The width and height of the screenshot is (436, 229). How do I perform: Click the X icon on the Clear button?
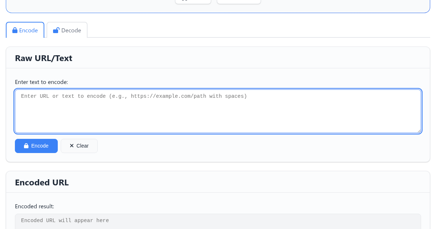tap(72, 146)
